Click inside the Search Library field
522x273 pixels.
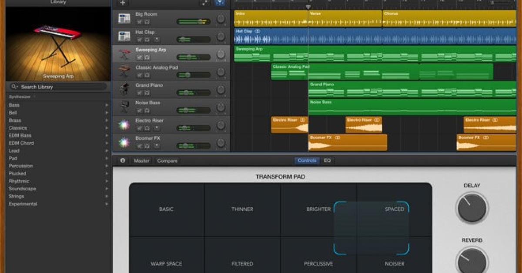click(x=57, y=87)
